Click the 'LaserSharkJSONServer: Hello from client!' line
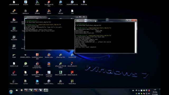 click(40, 31)
